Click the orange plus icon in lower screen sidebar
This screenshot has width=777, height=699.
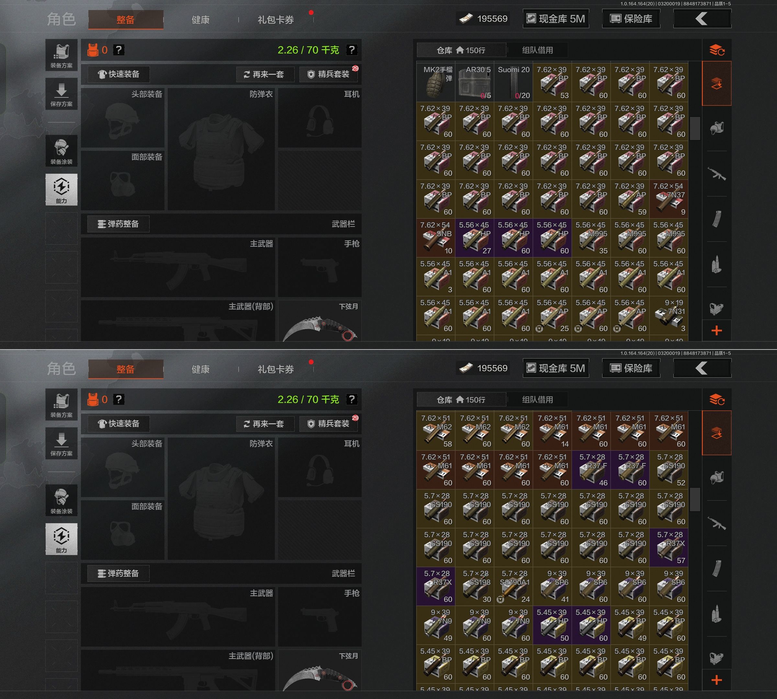[716, 680]
